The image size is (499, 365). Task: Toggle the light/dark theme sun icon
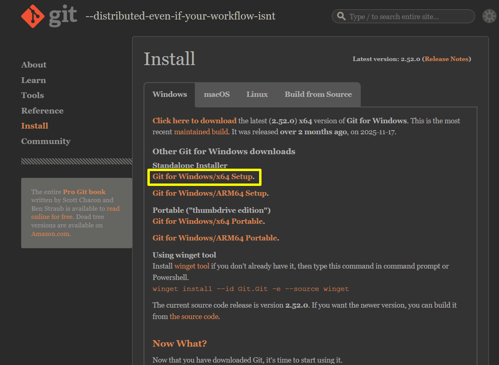(489, 16)
